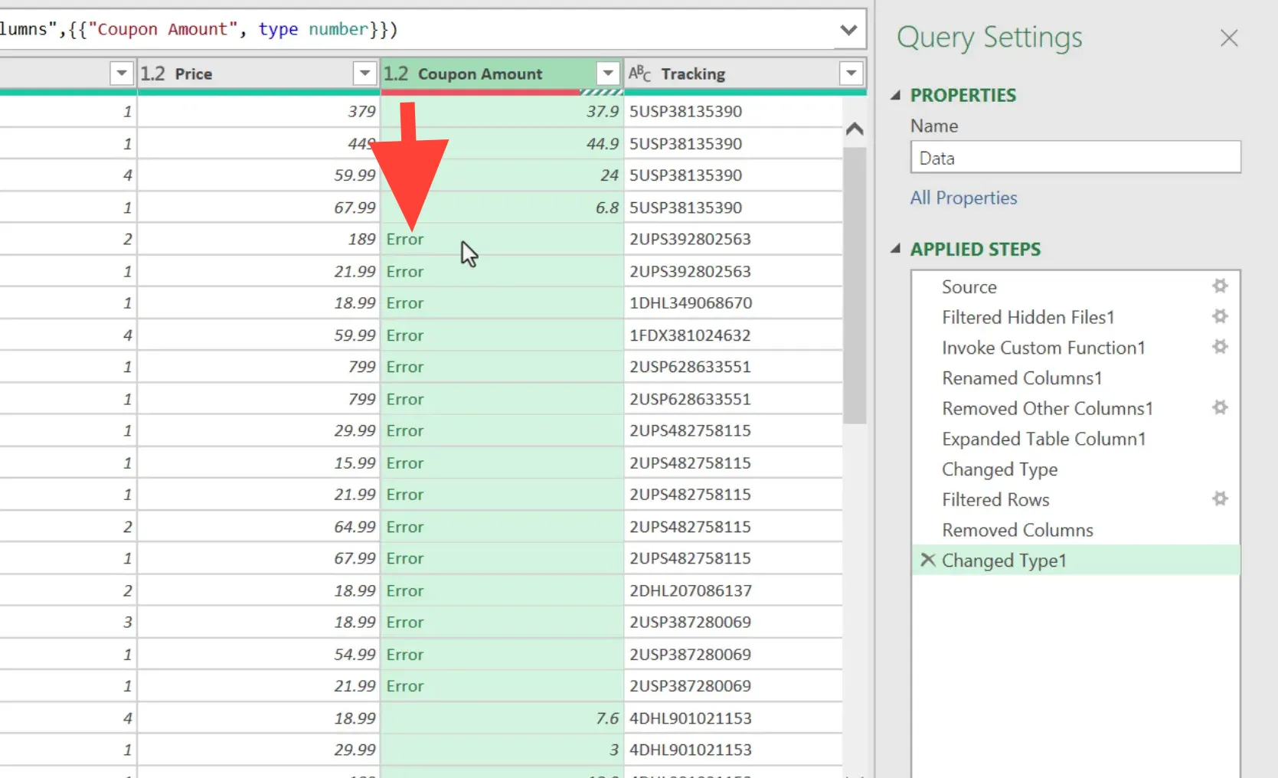Open settings gear for Invoke Custom Function1
This screenshot has height=778, width=1278.
(x=1220, y=347)
